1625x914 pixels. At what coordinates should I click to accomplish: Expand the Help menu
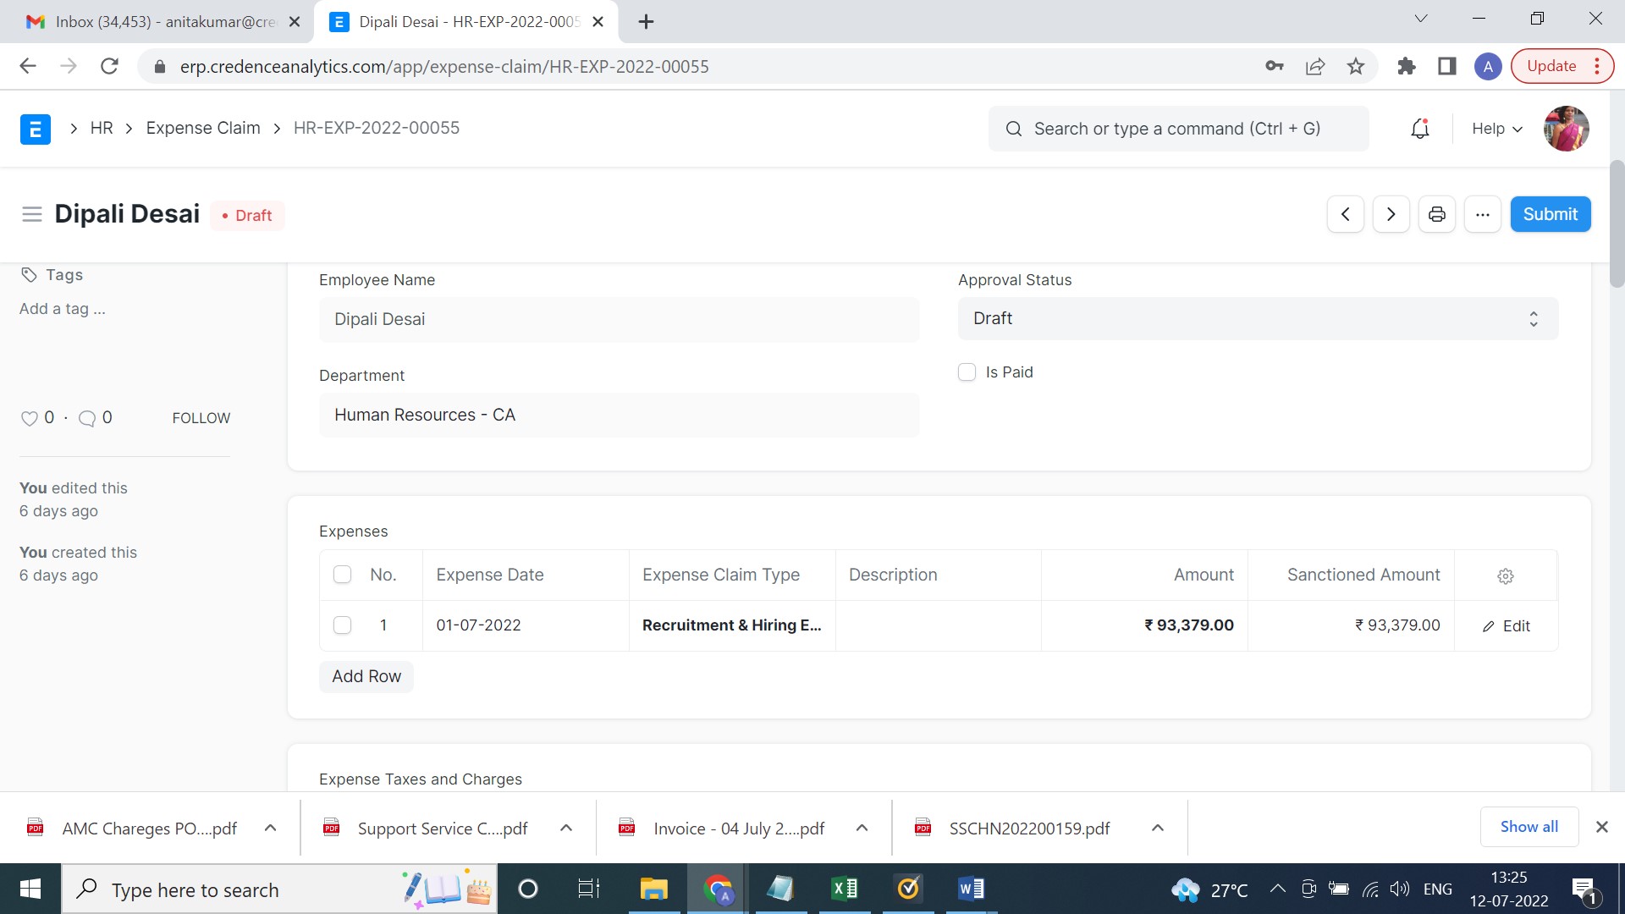coord(1495,129)
